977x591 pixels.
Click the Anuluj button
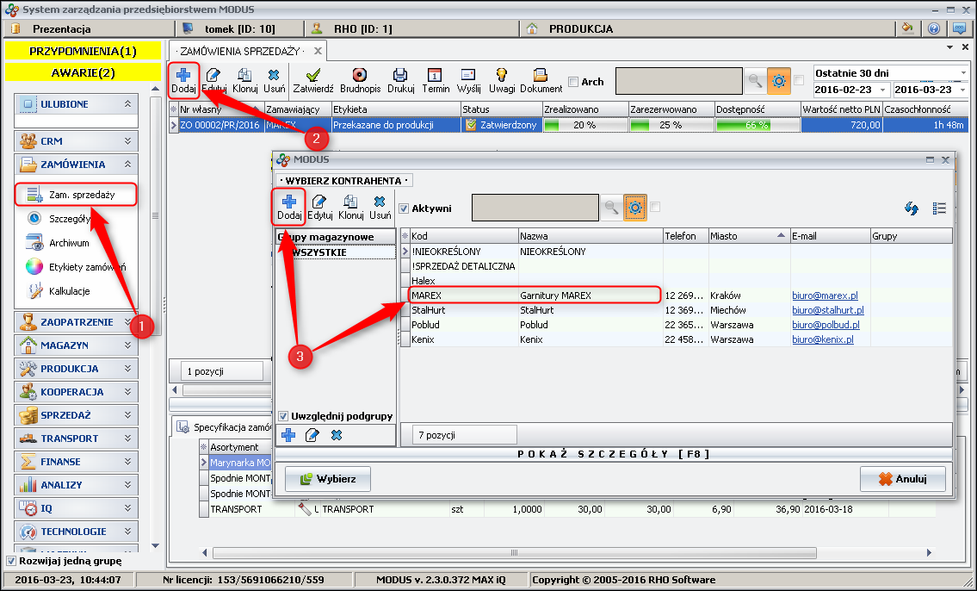[902, 479]
